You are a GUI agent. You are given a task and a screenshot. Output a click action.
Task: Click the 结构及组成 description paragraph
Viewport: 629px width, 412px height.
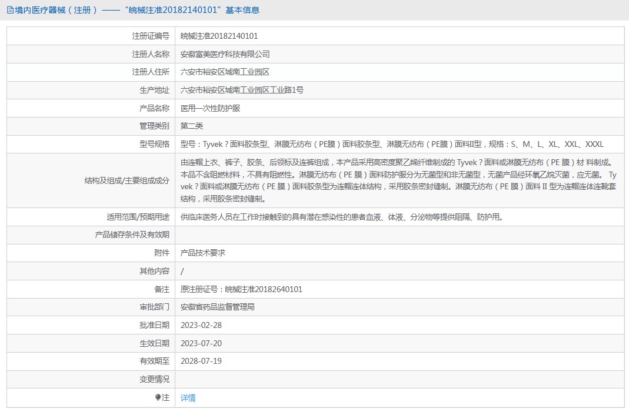[x=399, y=181]
